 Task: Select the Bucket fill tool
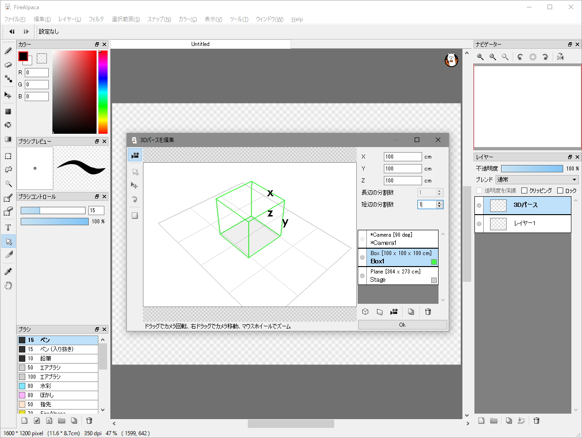[8, 125]
